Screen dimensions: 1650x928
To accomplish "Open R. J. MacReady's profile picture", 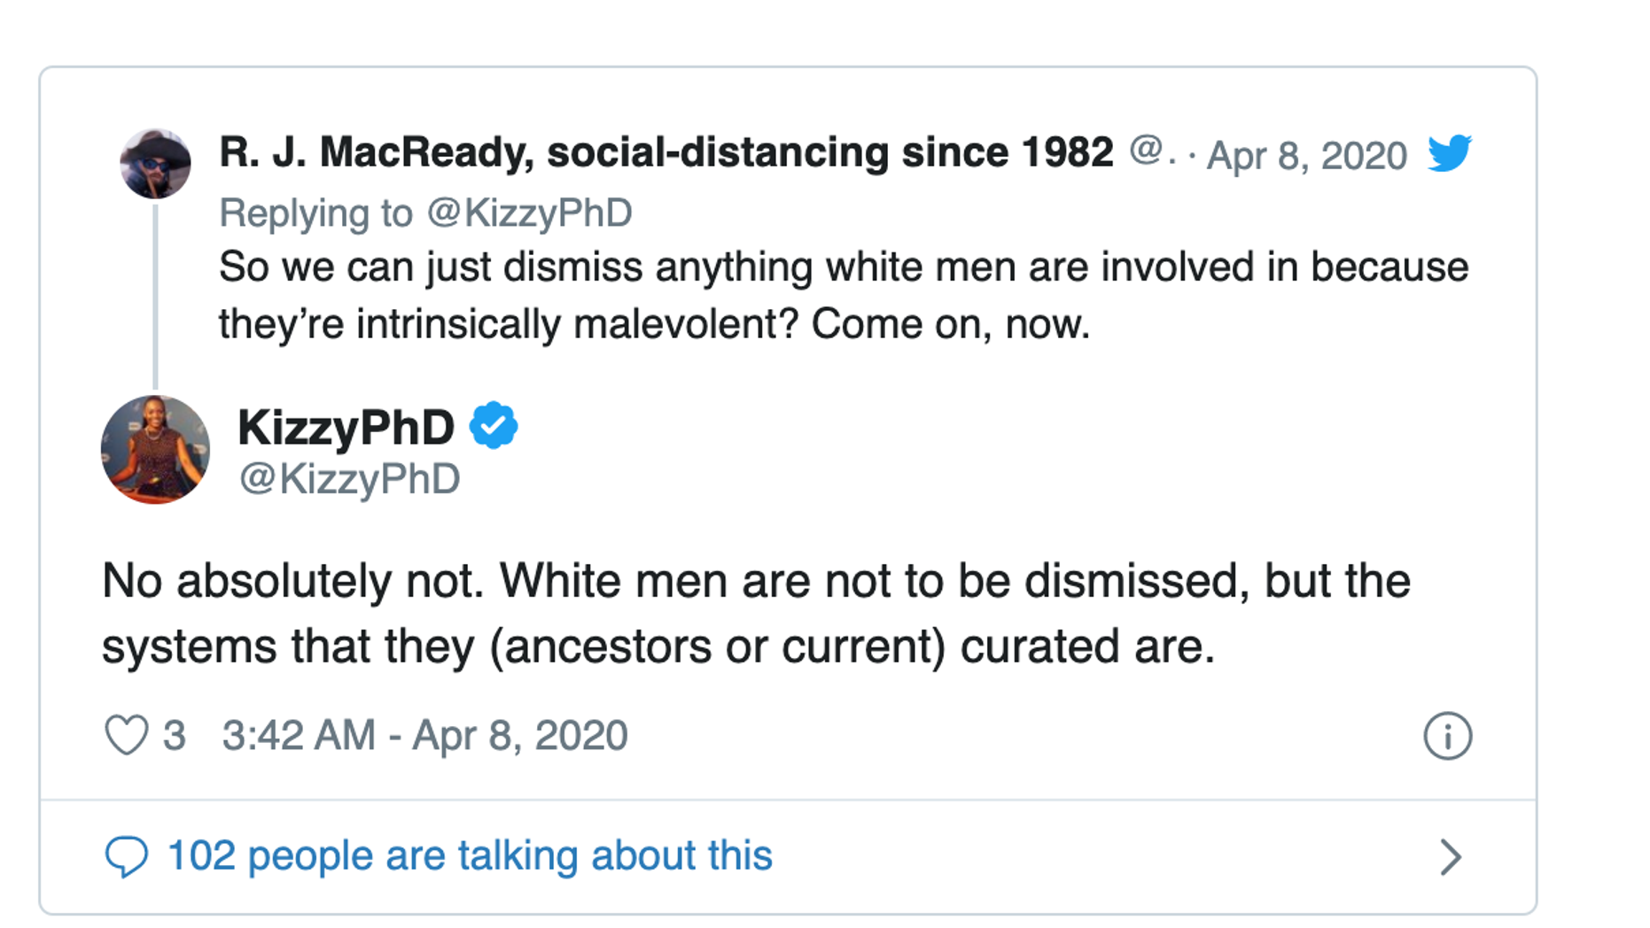I will click(x=155, y=164).
